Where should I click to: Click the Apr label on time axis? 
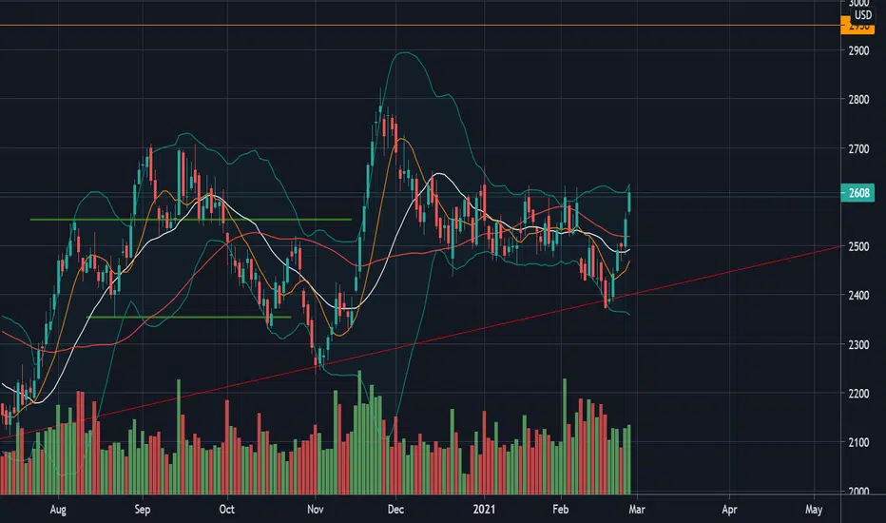[729, 510]
